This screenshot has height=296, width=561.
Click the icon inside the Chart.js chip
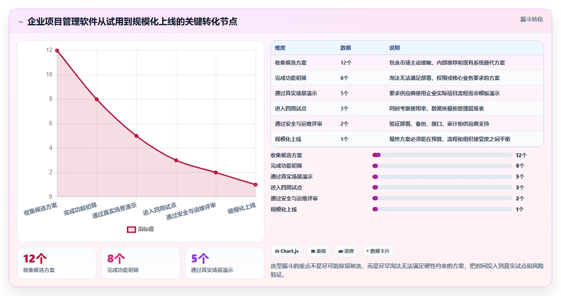click(277, 251)
